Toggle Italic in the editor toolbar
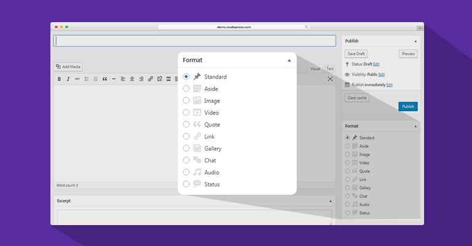This screenshot has width=472, height=246. pos(68,79)
